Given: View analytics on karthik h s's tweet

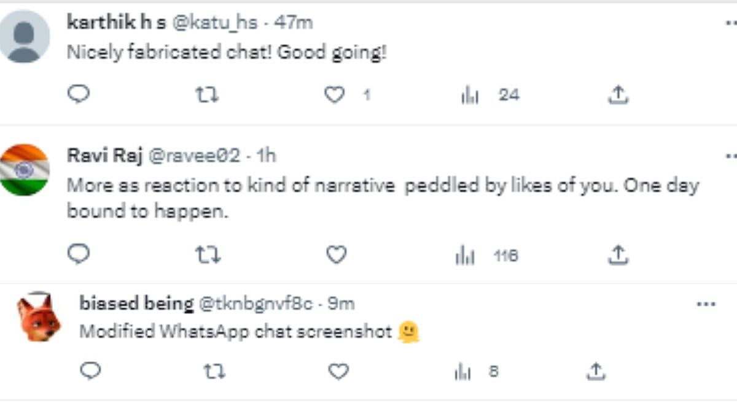Looking at the screenshot, I should tap(470, 95).
